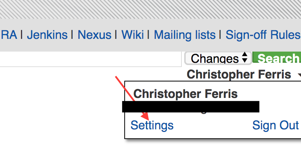Open the Sign-off Rules link
This screenshot has width=301, height=154.
click(263, 35)
